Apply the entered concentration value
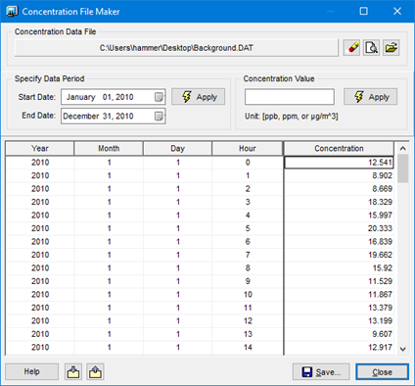This screenshot has width=415, height=386. pos(371,97)
